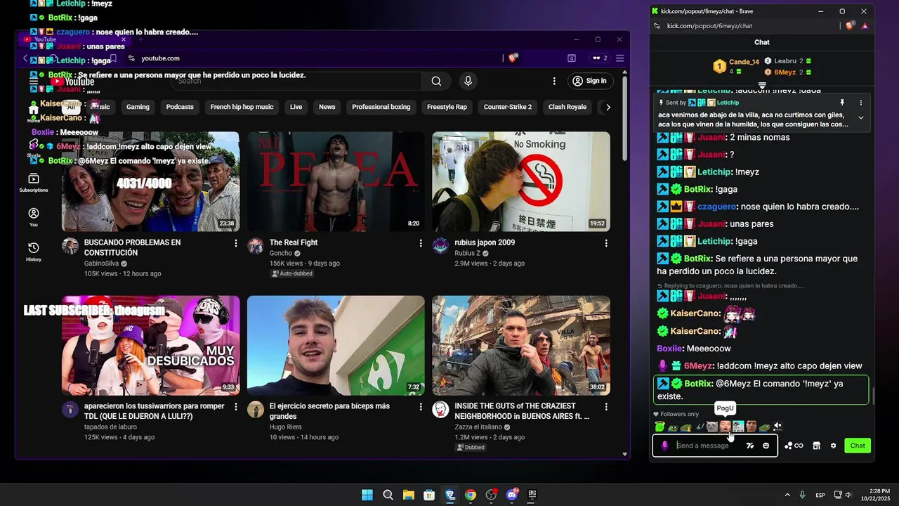Viewport: 899px width, 506px height.
Task: Select the green angel blob emote
Action: (660, 427)
